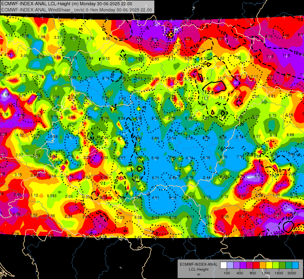Click the wind shear value 1.68

click(5, 95)
